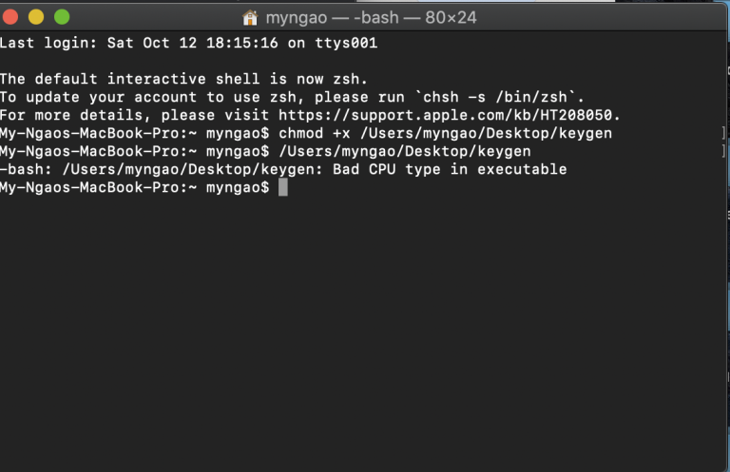Minimize the Terminal using the yellow button
Viewport: 730px width, 472px height.
[36, 17]
